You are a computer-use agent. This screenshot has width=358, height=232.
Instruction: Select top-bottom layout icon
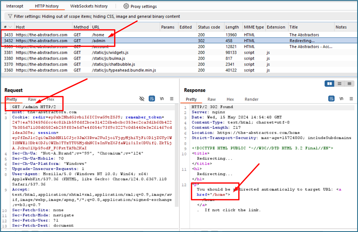339,84
